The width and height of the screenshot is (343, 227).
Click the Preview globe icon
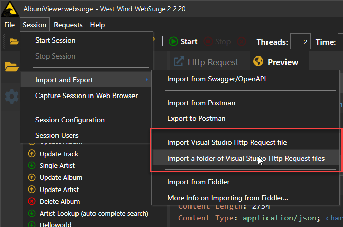(x=258, y=61)
